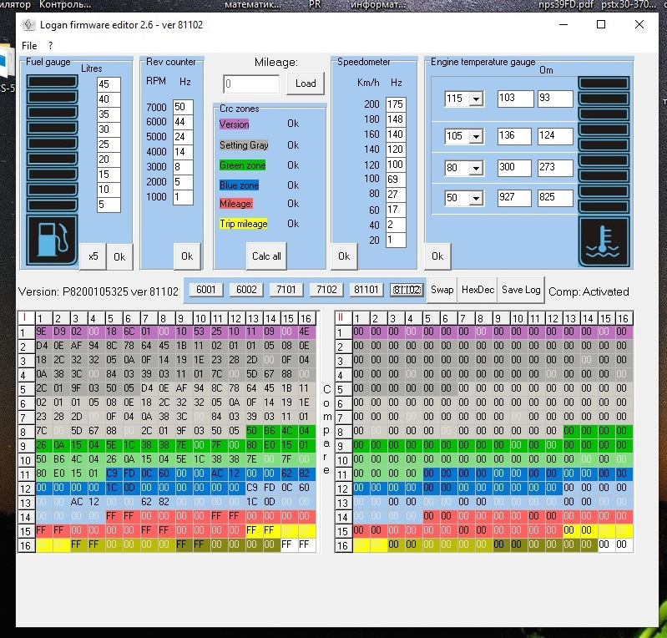Click Ok in Rev counter panel
Screen dimensions: 667x638
(187, 256)
